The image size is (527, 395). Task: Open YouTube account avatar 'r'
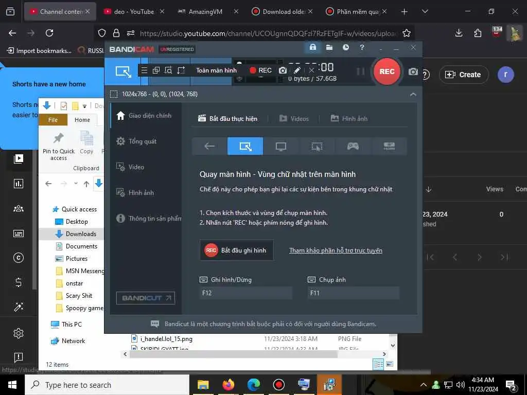(x=505, y=74)
